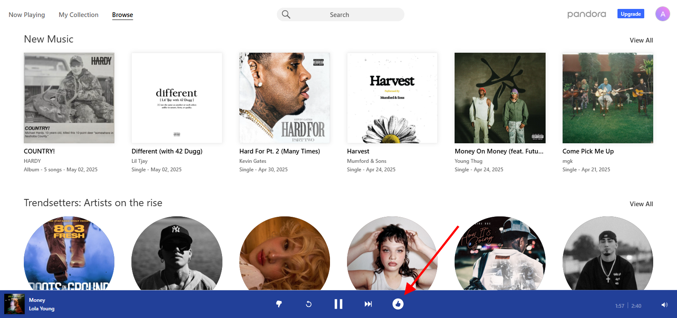Click the Upgrade button
This screenshot has height=318, width=677.
pyautogui.click(x=631, y=14)
